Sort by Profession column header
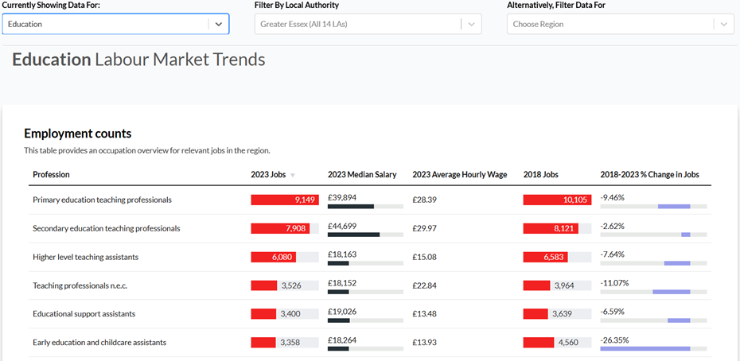The width and height of the screenshot is (740, 361). coord(51,174)
